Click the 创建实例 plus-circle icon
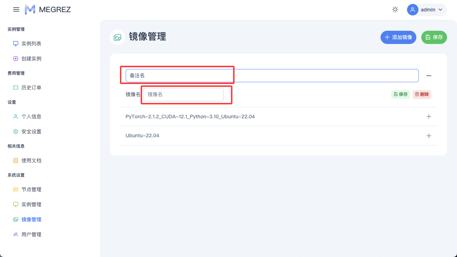This screenshot has height=257, width=457. [x=15, y=58]
